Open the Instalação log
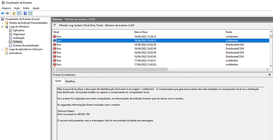This screenshot has width=273, height=140. tap(19, 38)
